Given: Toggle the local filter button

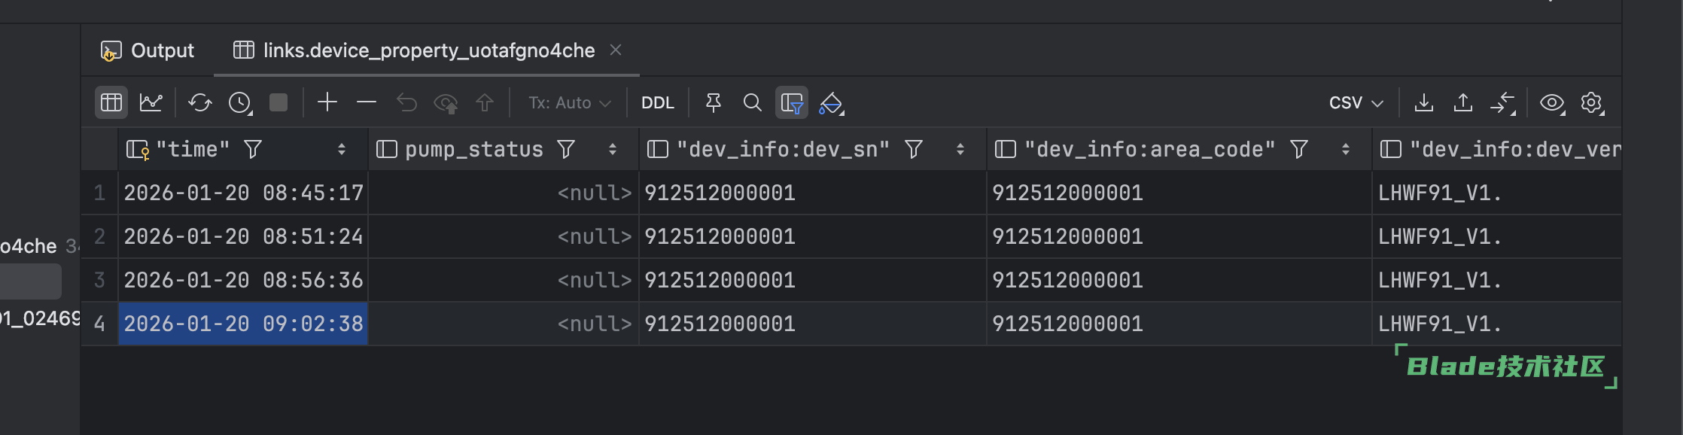Looking at the screenshot, I should (x=792, y=102).
